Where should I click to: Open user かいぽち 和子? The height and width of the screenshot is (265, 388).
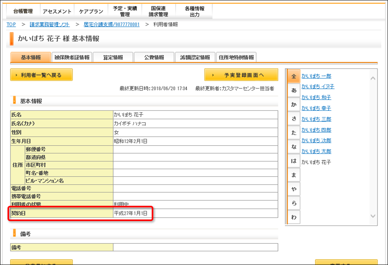316,97
